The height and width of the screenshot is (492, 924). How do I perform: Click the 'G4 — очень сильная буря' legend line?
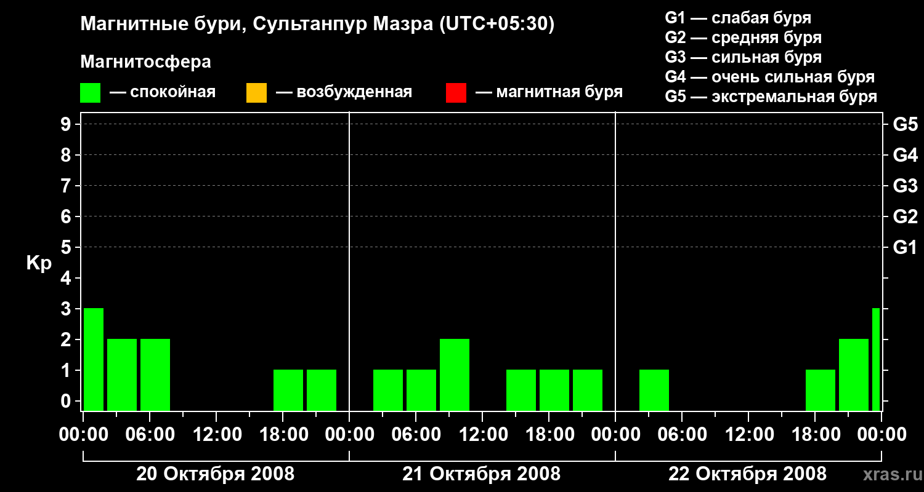coord(770,77)
